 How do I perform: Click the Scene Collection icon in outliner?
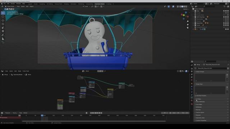tap(193, 9)
